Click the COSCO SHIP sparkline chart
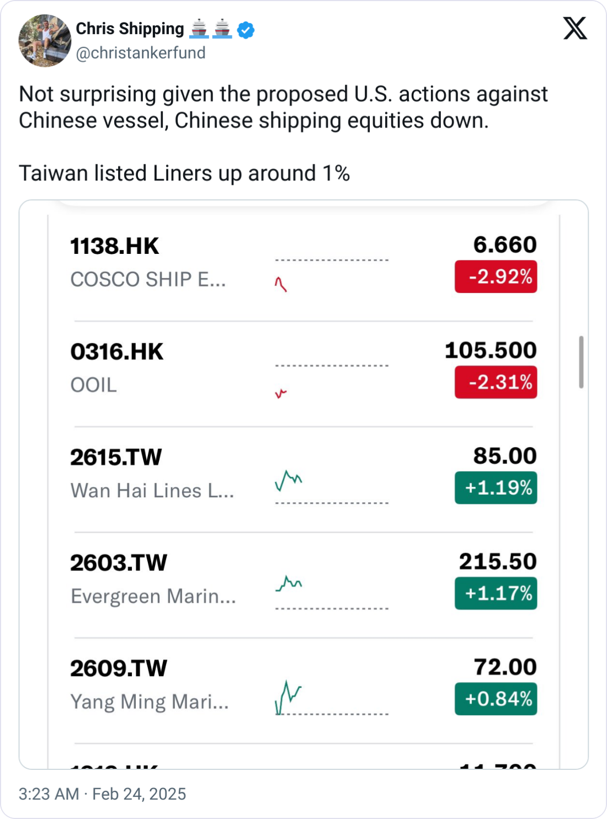 [x=281, y=284]
